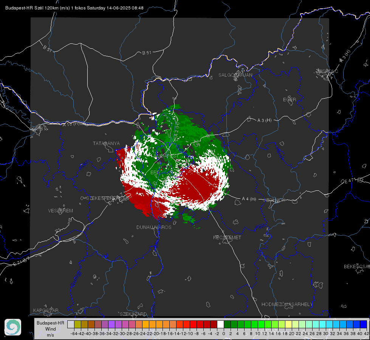370x340 pixels.
Task: Click the Heves county label
Action: coord(279,154)
